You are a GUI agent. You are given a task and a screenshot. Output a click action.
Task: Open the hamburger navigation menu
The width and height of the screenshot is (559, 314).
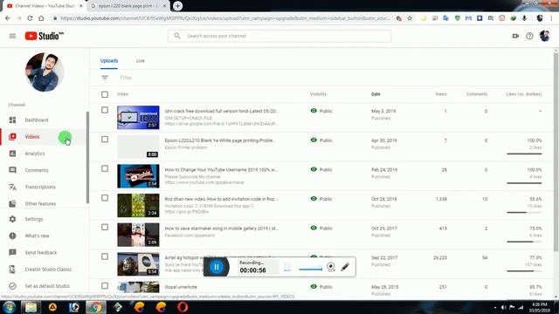pyautogui.click(x=12, y=36)
